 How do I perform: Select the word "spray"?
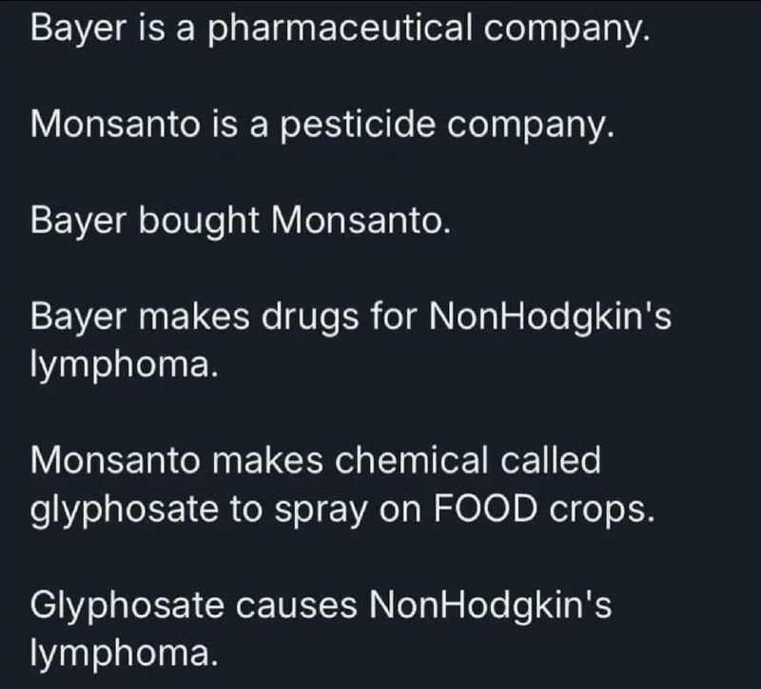[321, 511]
